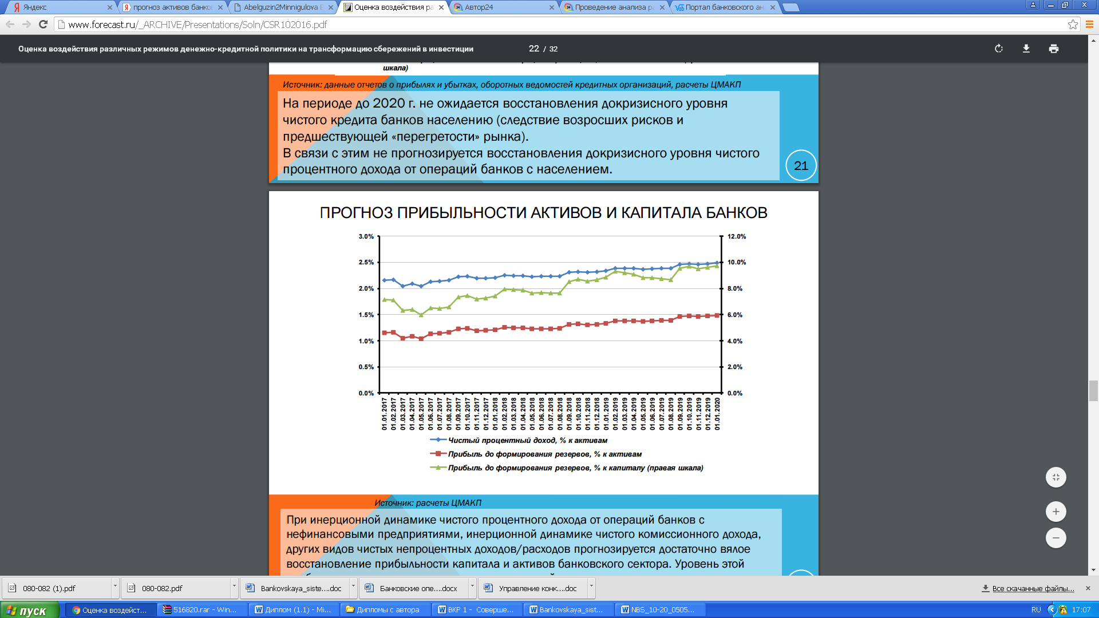Click scrollbar down arrow

[x=1093, y=570]
